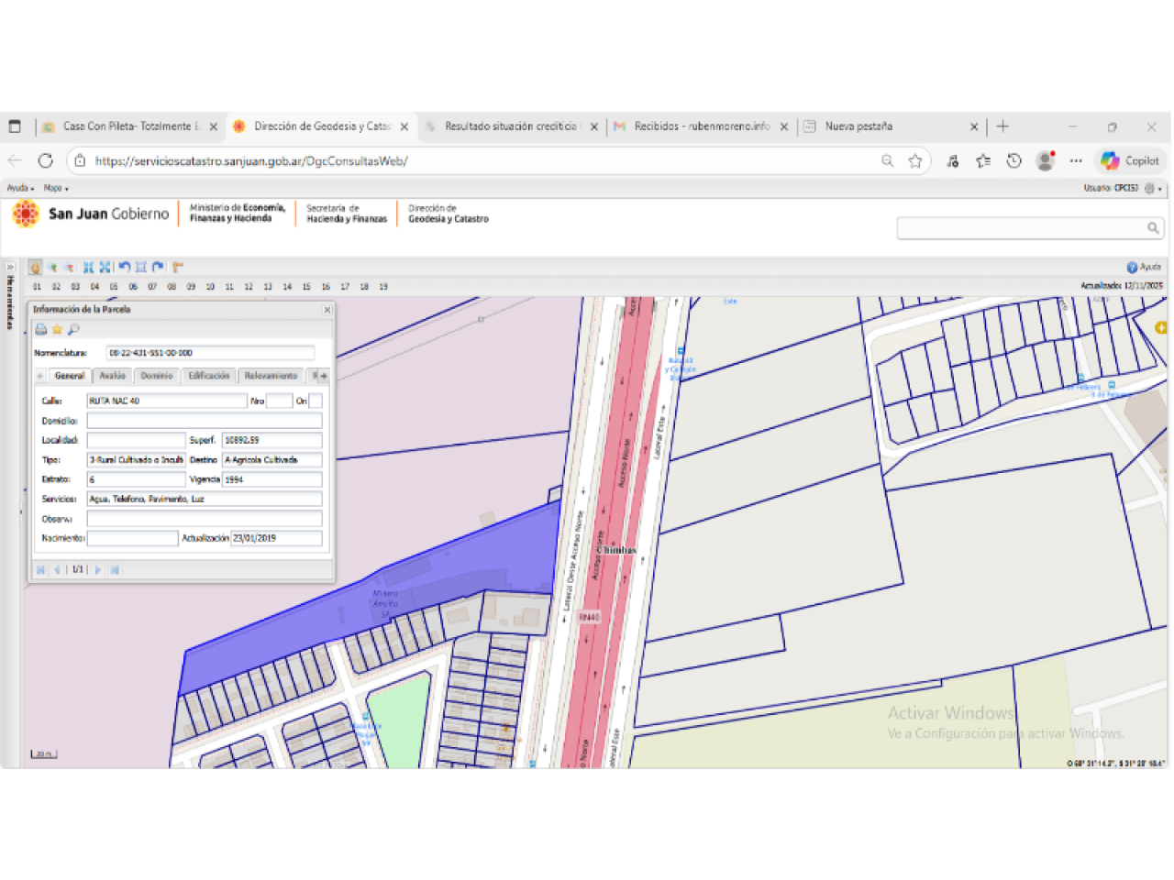Select department number 08
Viewport: 1174px width, 880px height.
click(x=172, y=287)
